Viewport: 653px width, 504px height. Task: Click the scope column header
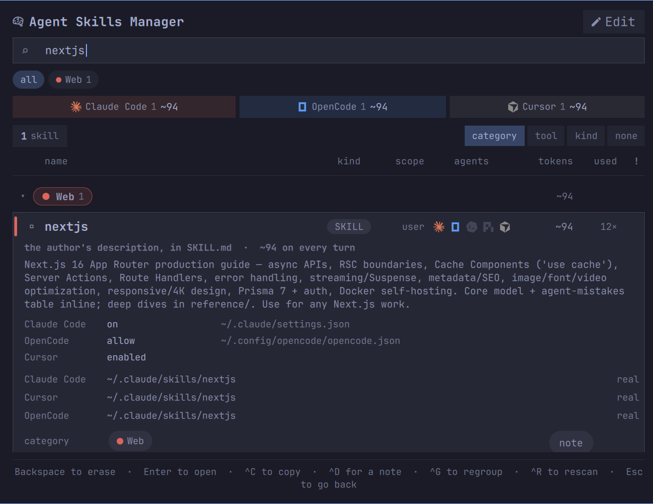point(410,161)
